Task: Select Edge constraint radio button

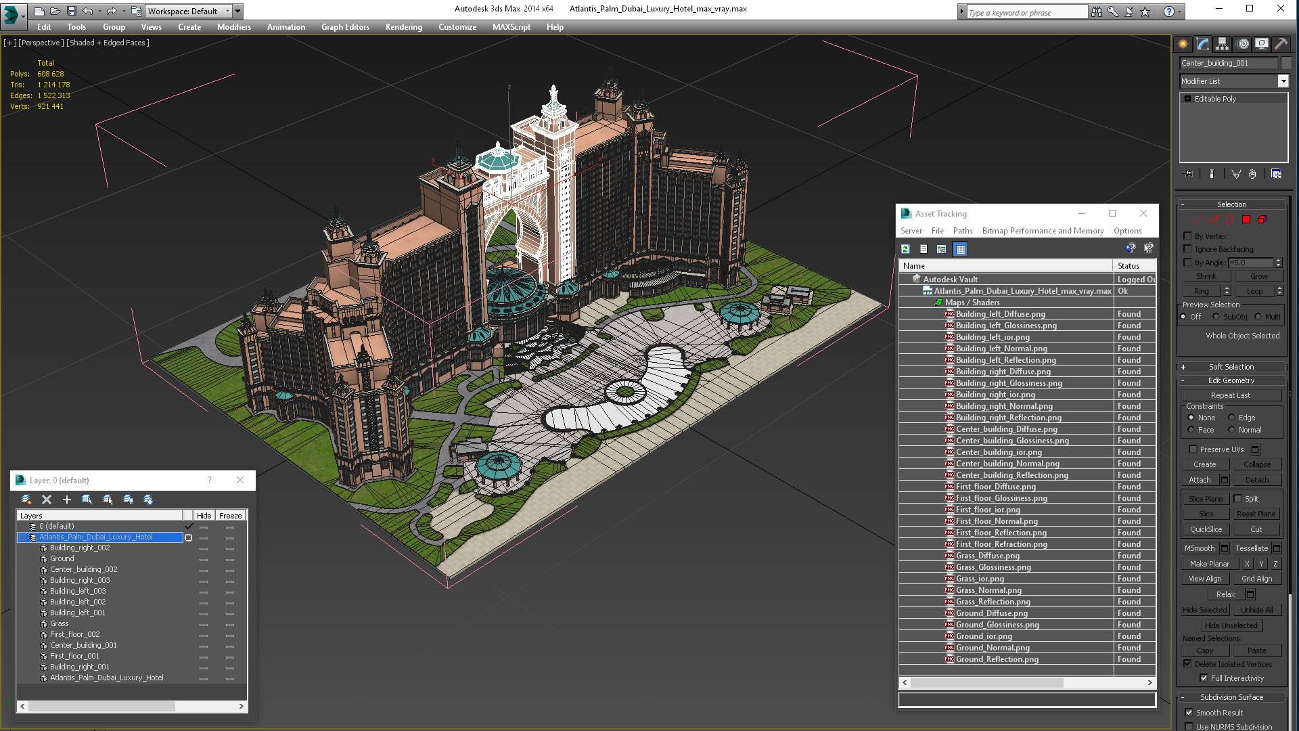Action: [1231, 418]
